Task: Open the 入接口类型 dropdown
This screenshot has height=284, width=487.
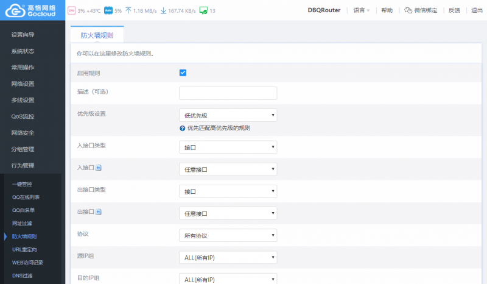Action: point(228,147)
